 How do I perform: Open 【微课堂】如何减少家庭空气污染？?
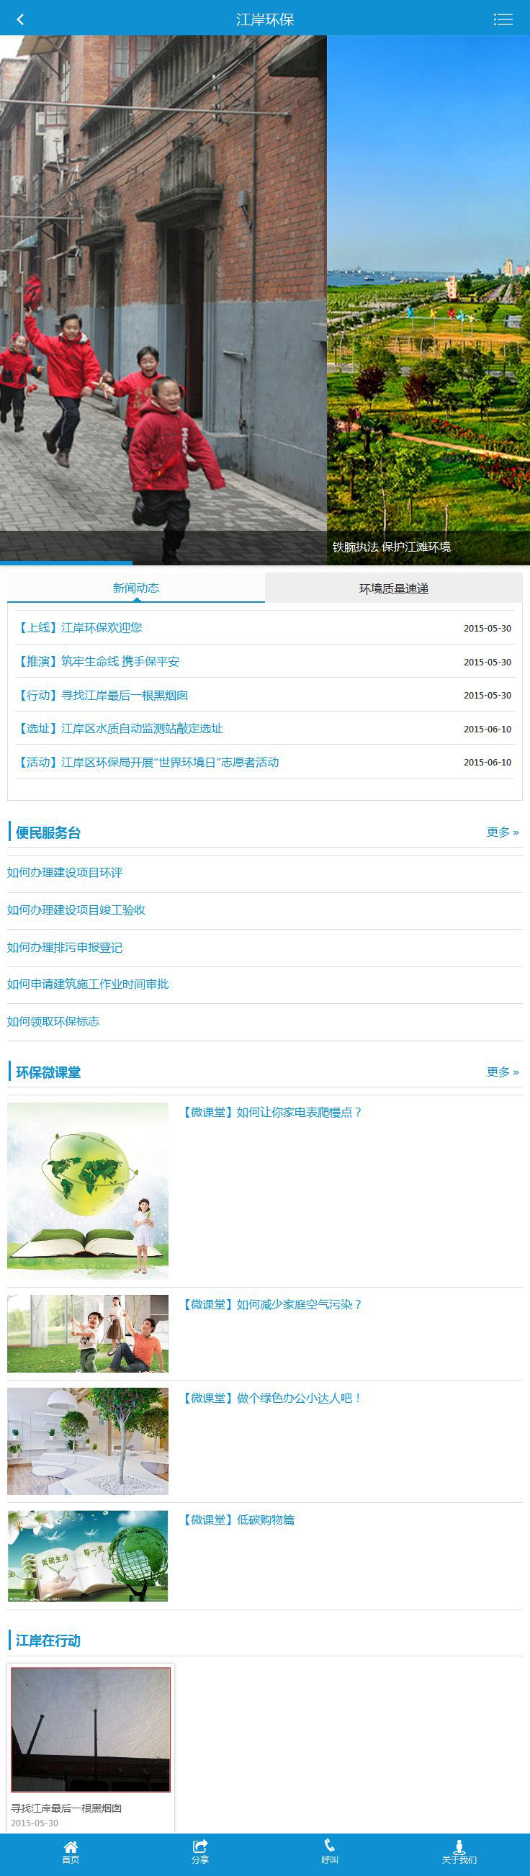coord(271,1304)
